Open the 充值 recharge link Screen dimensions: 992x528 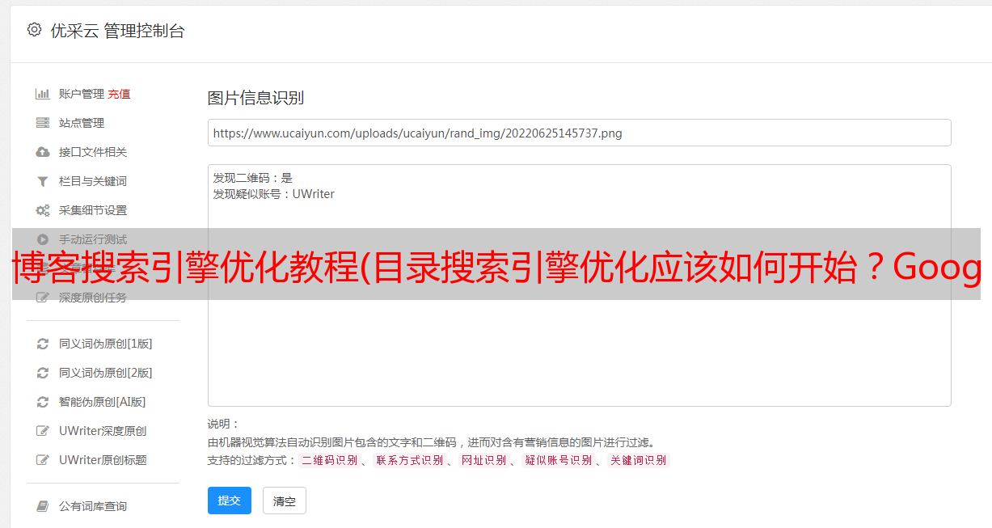point(119,94)
